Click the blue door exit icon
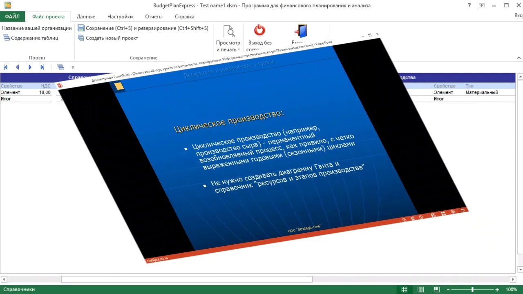The image size is (523, 294). (301, 31)
